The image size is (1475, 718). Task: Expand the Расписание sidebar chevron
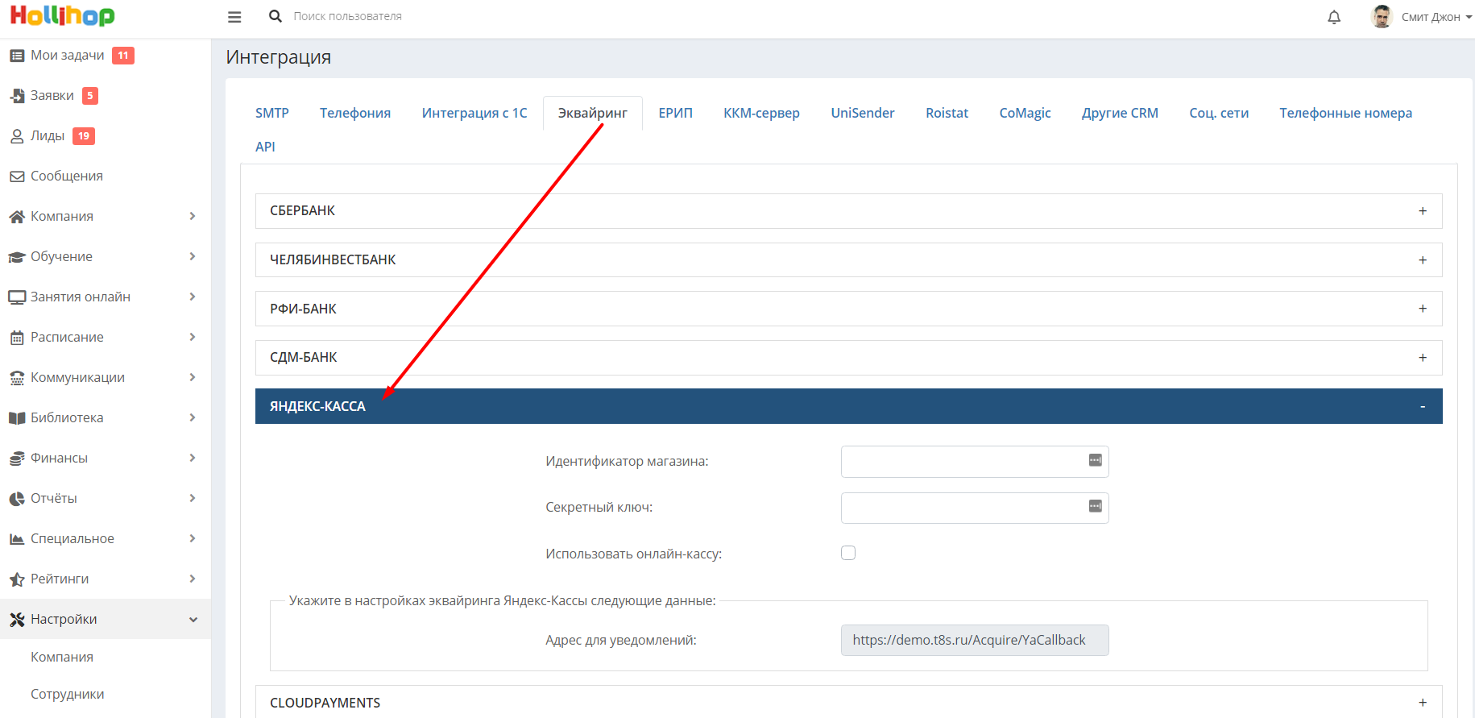tap(193, 337)
